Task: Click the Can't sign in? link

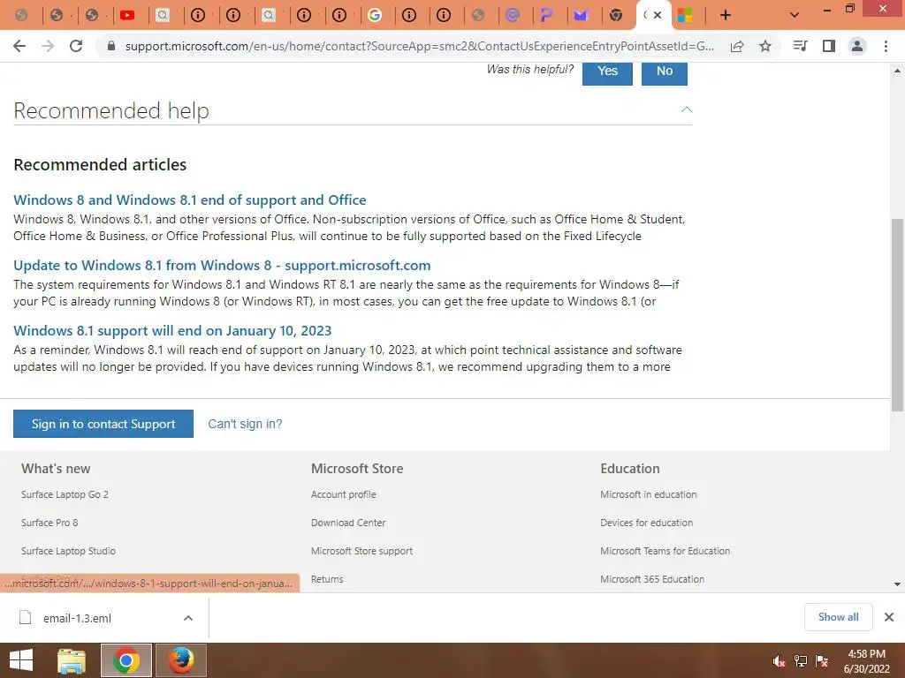Action: pos(246,424)
